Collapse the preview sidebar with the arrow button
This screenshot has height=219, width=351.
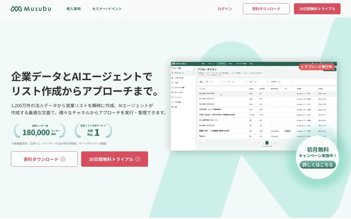click(x=194, y=69)
